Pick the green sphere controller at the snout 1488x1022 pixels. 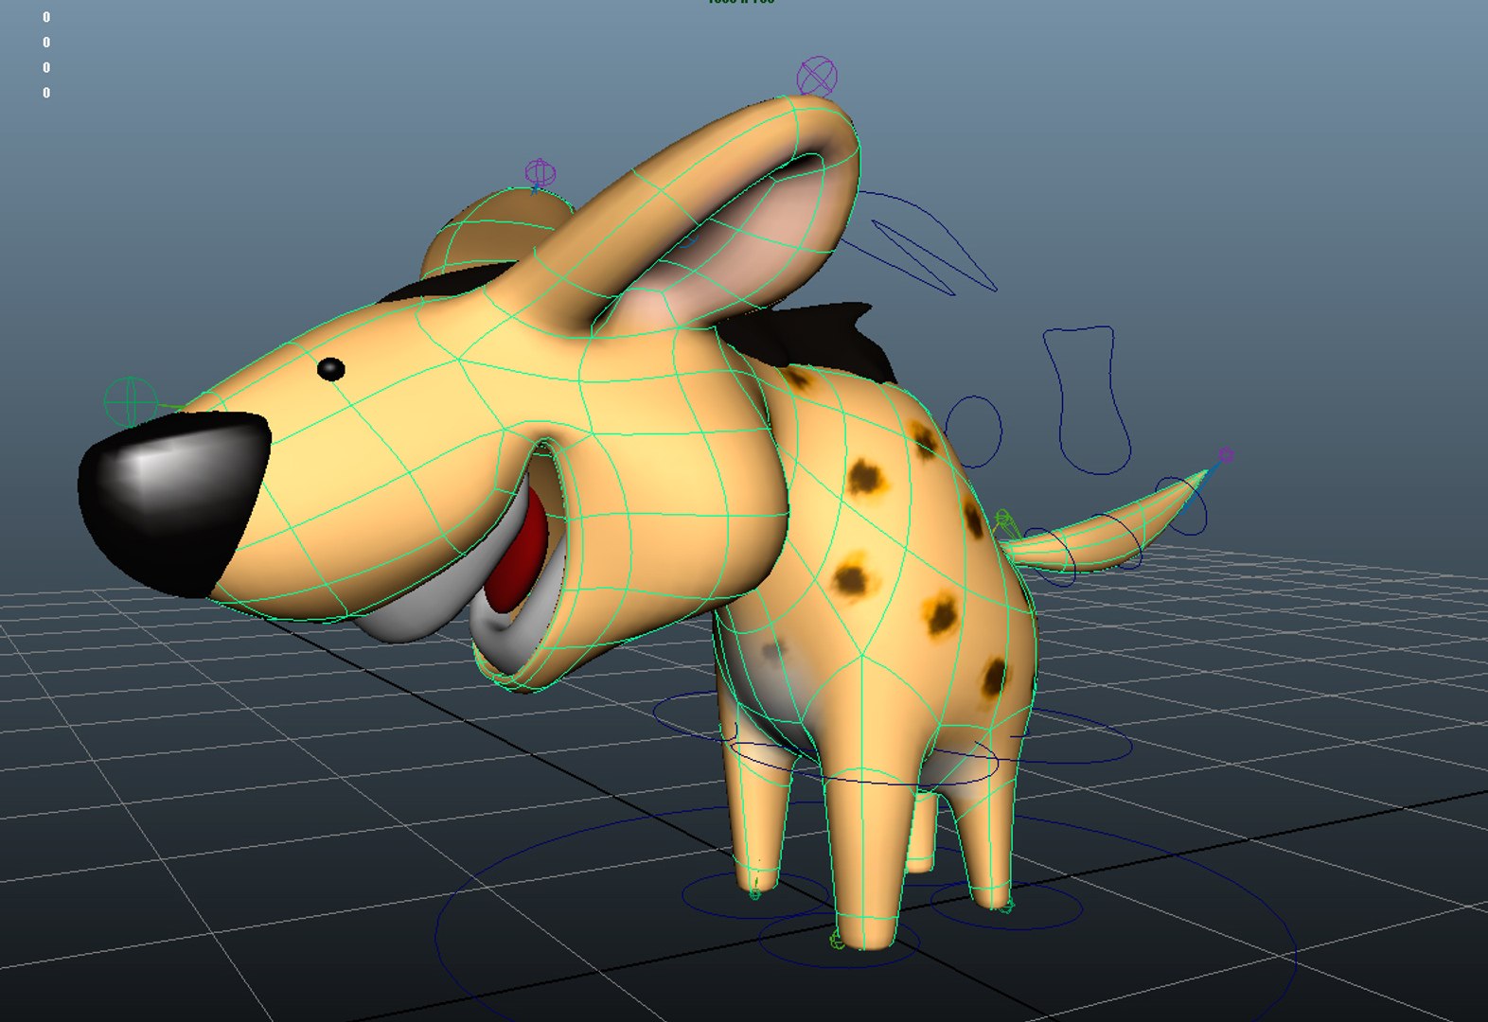[131, 401]
